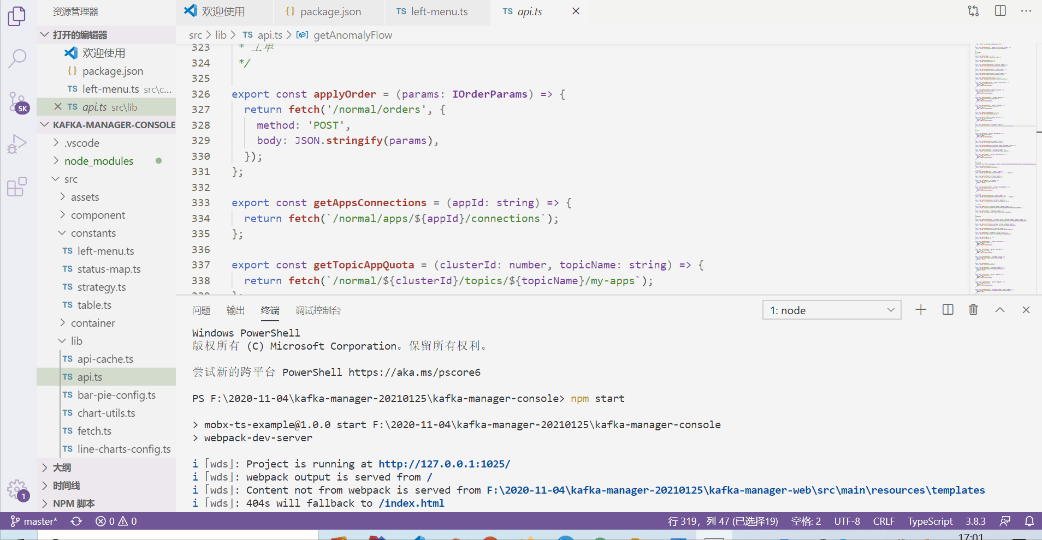1042x540 pixels.
Task: Split the terminal panel
Action: (x=948, y=310)
